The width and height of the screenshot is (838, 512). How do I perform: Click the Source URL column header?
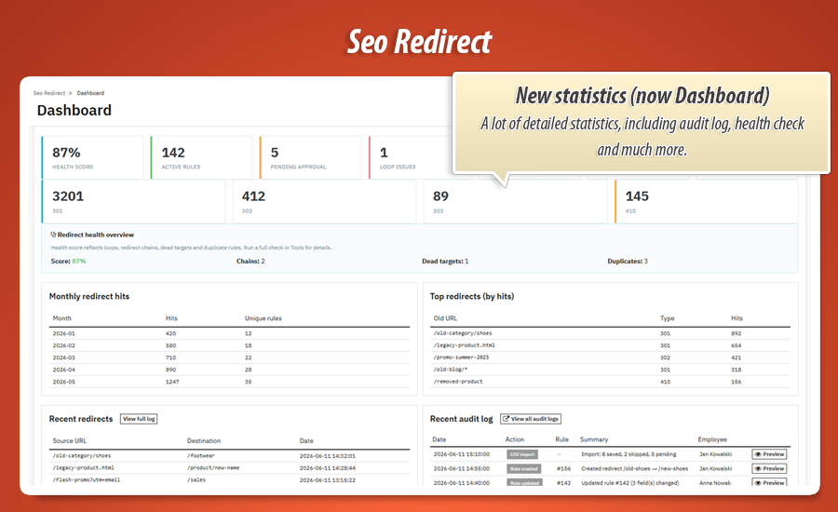70,441
